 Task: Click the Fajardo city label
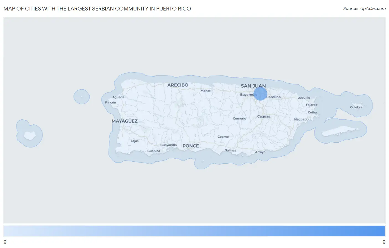(x=312, y=105)
